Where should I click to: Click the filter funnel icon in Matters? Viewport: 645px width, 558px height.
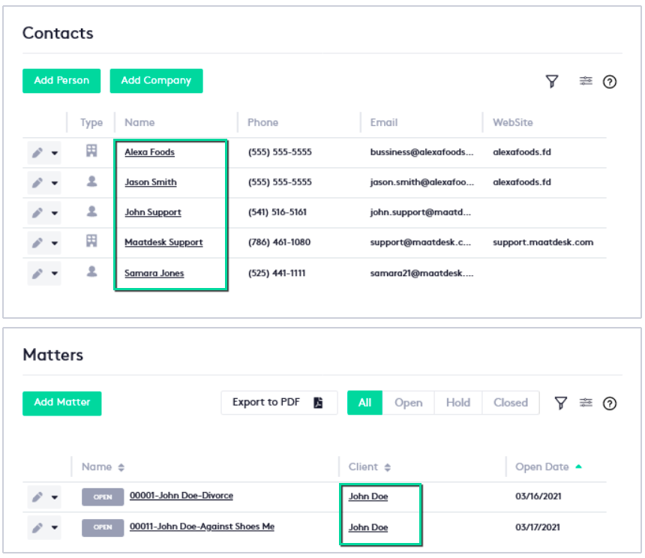point(560,403)
